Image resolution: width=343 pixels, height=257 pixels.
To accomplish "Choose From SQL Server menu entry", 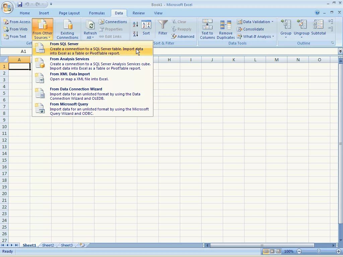I will pos(92,48).
